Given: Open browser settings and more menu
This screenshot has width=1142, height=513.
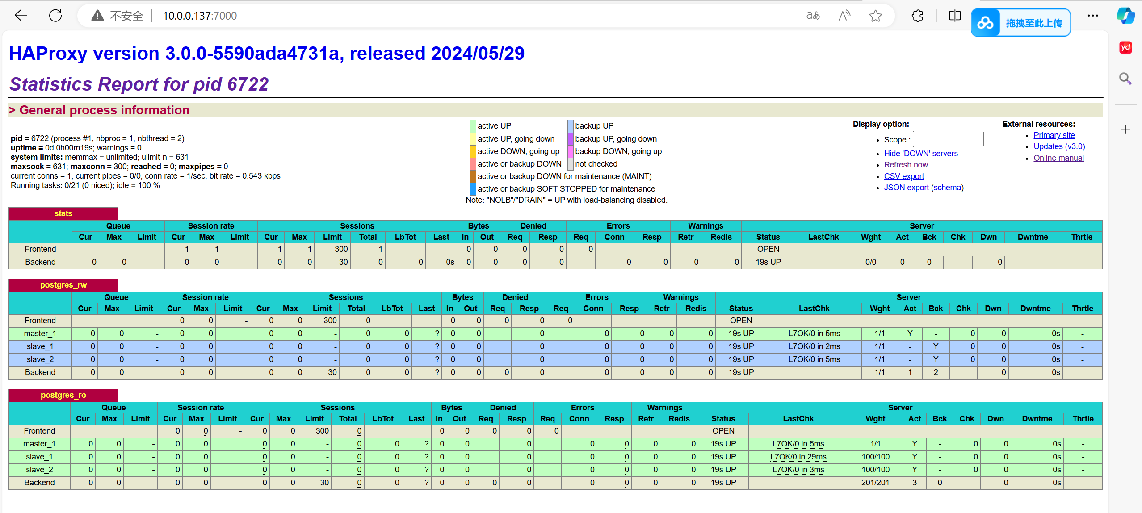Looking at the screenshot, I should [x=1093, y=16].
